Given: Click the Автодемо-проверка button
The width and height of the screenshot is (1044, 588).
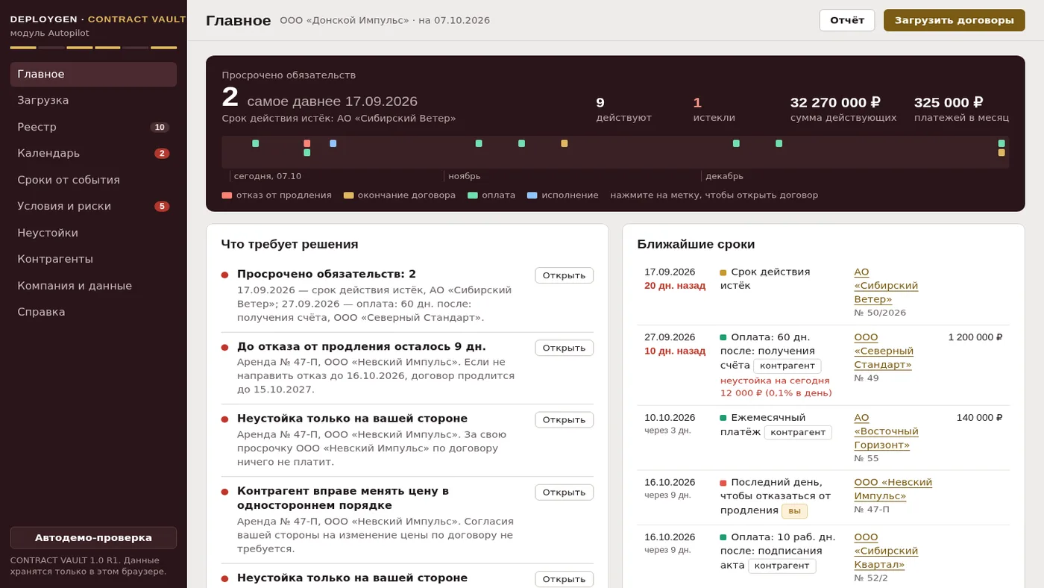Looking at the screenshot, I should pyautogui.click(x=93, y=538).
